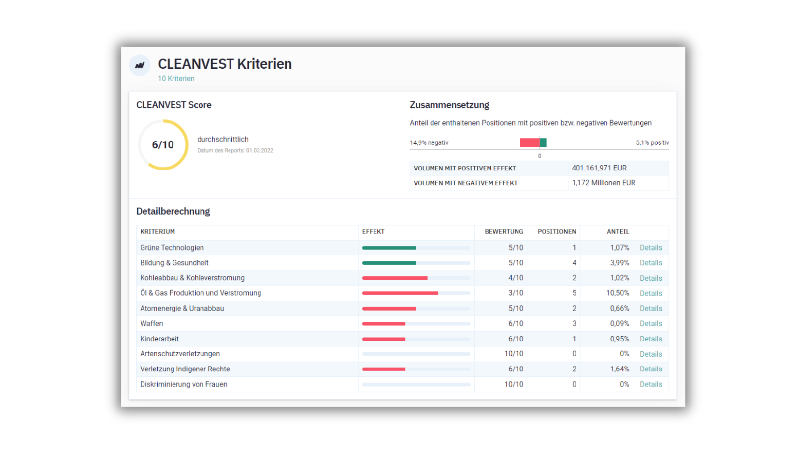Click the green effect bar for Grüne Technologien
806x454 pixels.
point(389,248)
